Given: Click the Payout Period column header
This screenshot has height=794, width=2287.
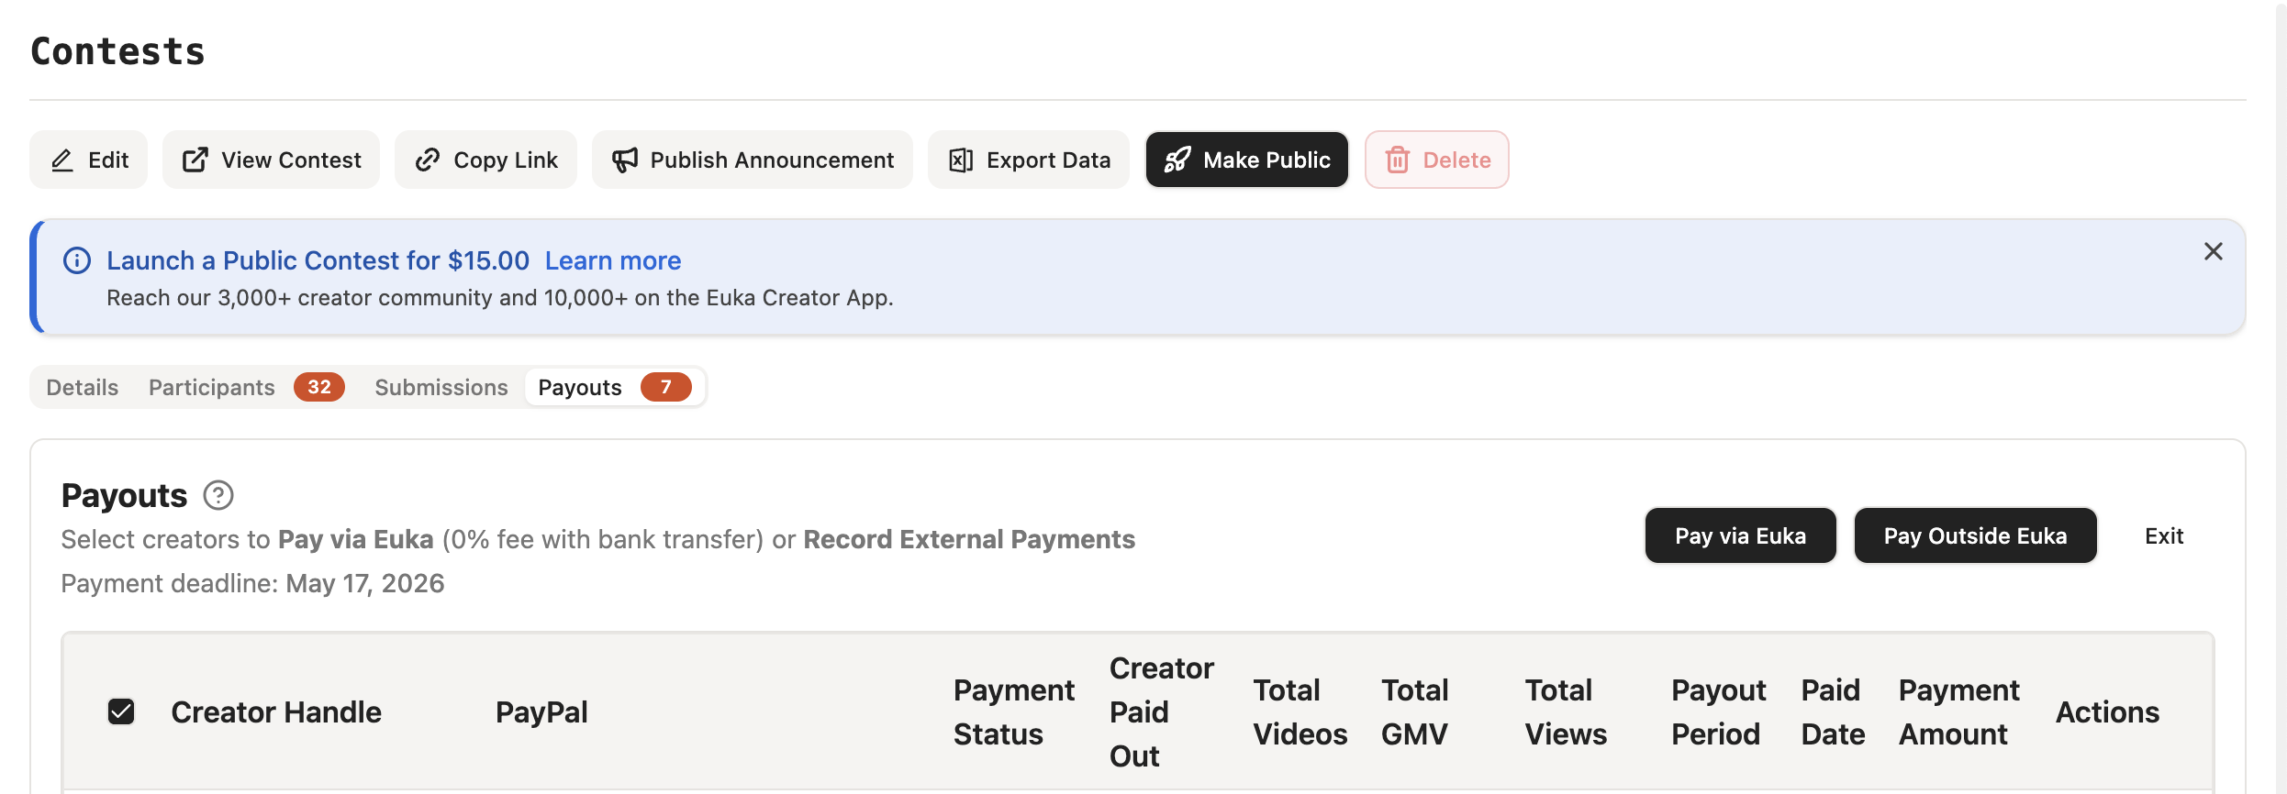Looking at the screenshot, I should [1718, 712].
